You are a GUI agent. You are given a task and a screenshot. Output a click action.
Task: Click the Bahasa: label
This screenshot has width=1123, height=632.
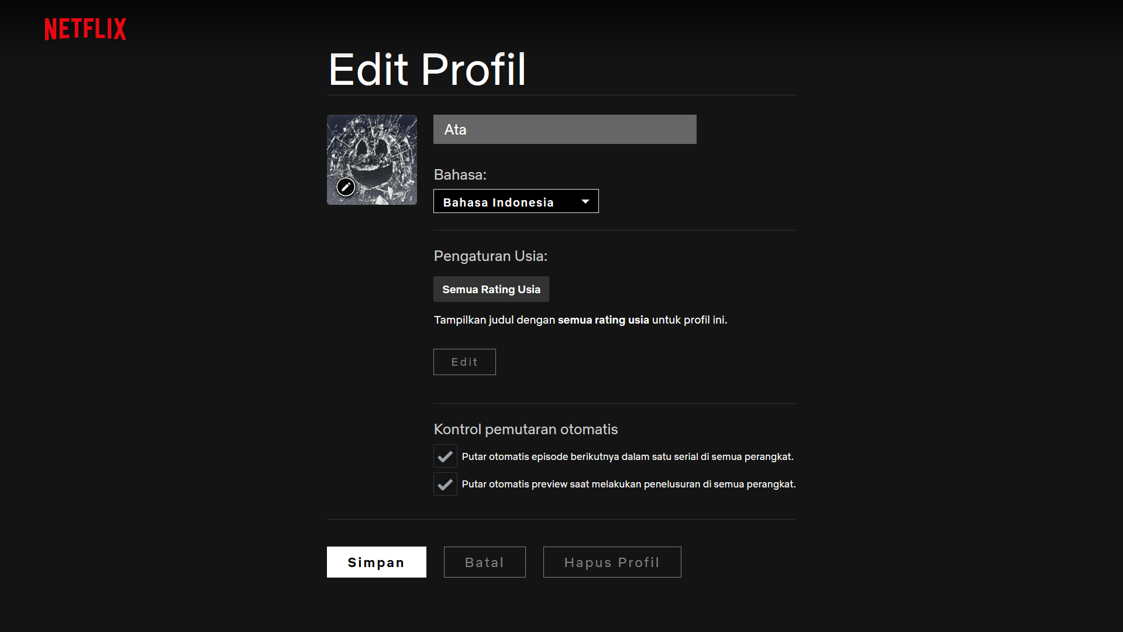click(x=460, y=174)
